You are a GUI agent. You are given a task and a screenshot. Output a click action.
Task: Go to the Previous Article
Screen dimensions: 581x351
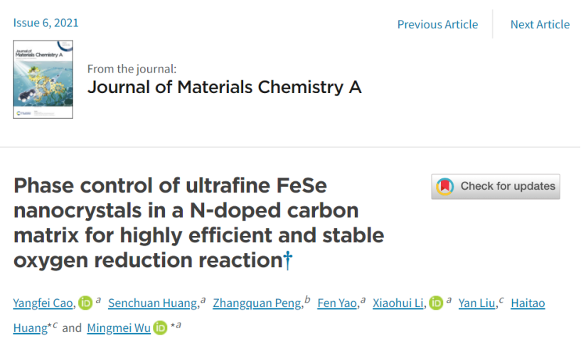tap(437, 24)
